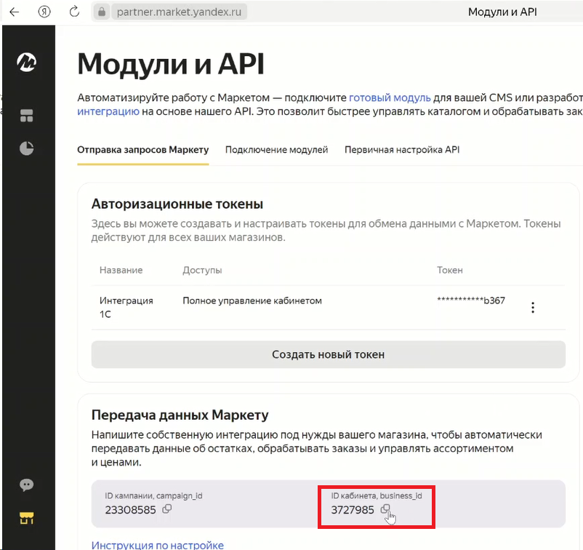Click the Модули и API browser page title
The width and height of the screenshot is (583, 550).
point(502,12)
